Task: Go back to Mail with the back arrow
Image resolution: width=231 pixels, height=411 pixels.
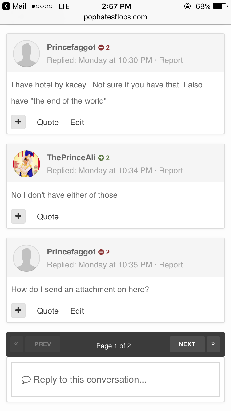Action: [x=6, y=6]
